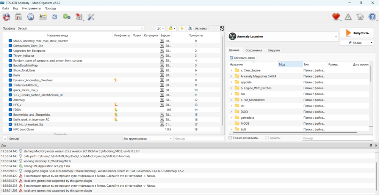Open Nexus website via globe icon
379x195 pixels.
click(x=31, y=17)
